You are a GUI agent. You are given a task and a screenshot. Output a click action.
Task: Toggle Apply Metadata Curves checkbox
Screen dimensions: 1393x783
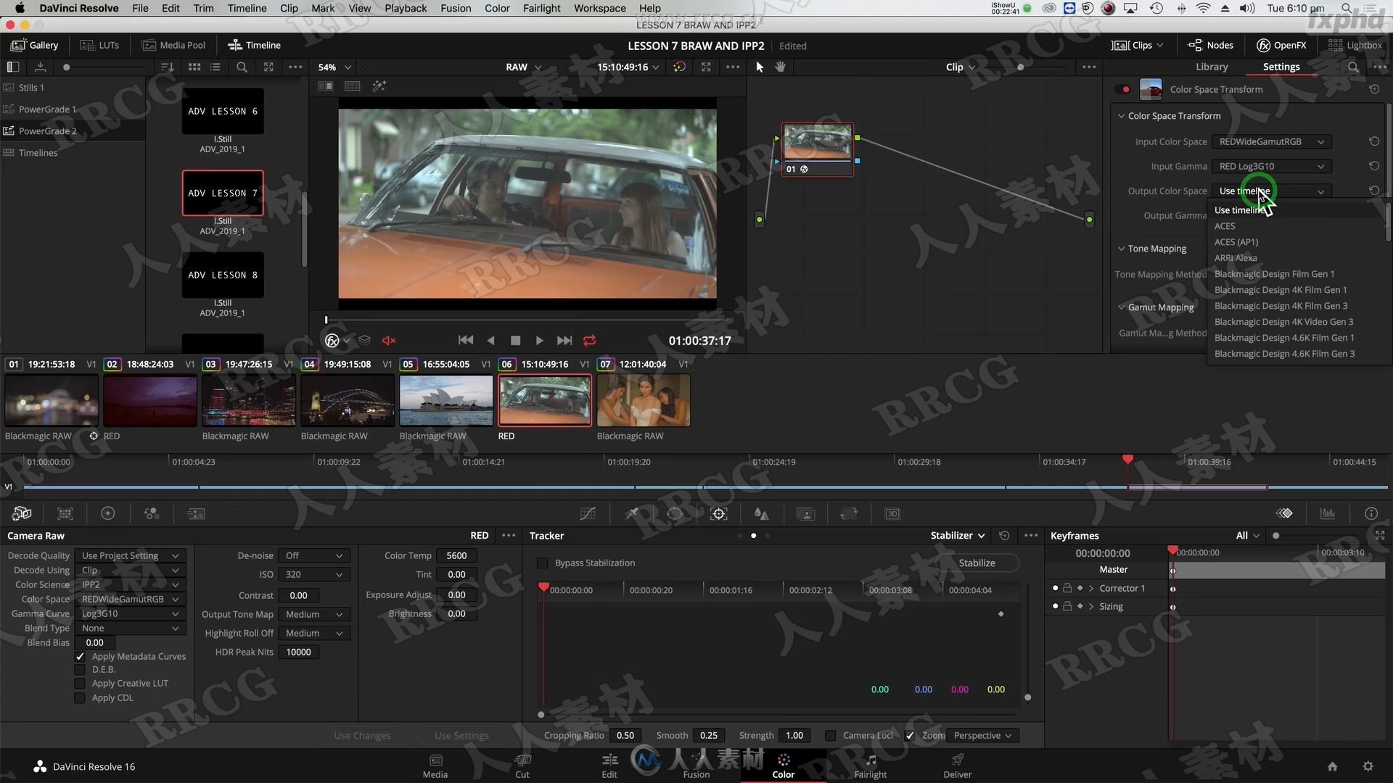[81, 655]
